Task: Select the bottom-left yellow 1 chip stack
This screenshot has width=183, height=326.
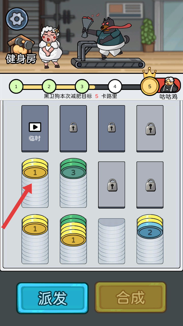Action: point(35,239)
